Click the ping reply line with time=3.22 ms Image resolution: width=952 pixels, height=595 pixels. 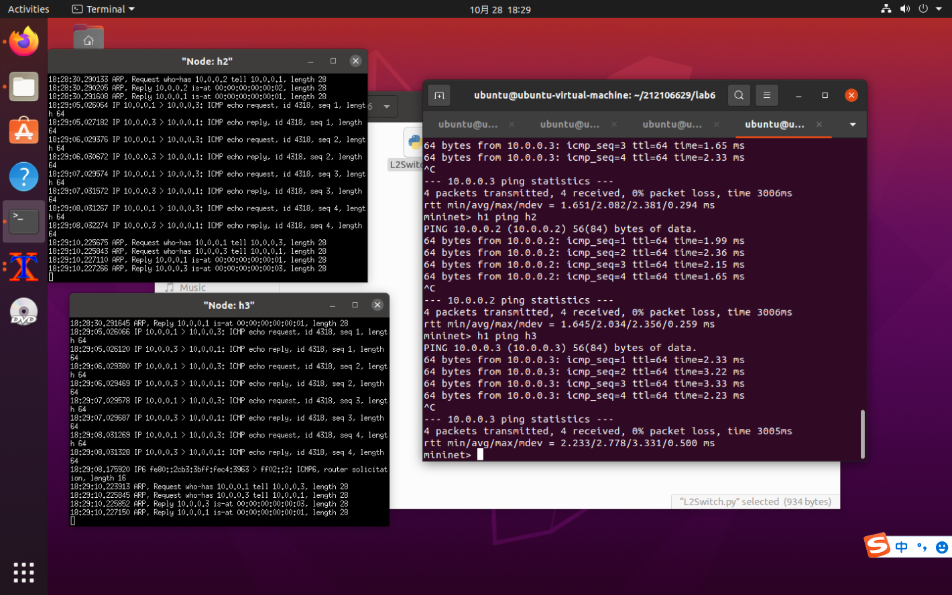(x=584, y=372)
